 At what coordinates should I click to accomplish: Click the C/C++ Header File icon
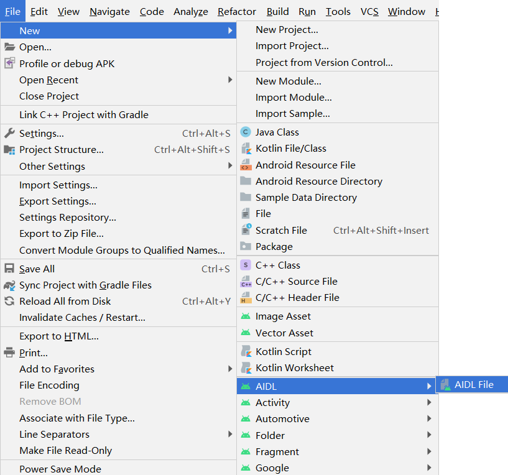click(x=246, y=298)
